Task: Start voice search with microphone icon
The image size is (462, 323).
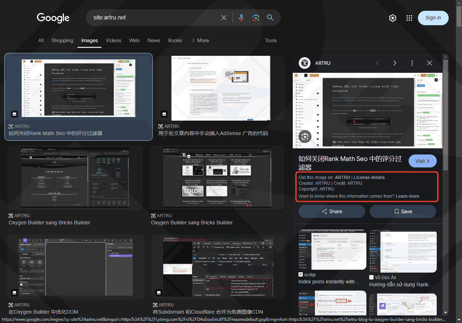Action: point(241,18)
